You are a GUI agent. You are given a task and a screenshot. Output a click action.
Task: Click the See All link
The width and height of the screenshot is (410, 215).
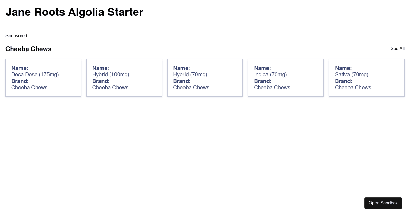point(397,49)
